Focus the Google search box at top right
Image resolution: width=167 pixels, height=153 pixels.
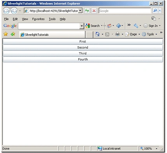point(125,11)
